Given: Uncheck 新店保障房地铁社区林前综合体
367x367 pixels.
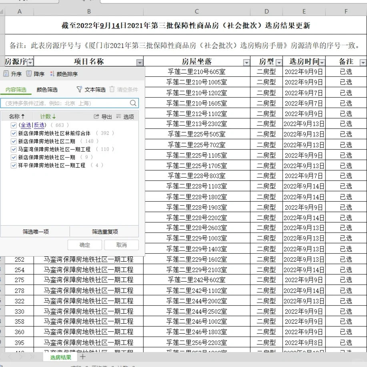Looking at the screenshot, I should 14,133.
